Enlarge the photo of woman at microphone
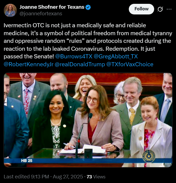Image resolution: width=176 pixels, height=183 pixels. pos(88,120)
